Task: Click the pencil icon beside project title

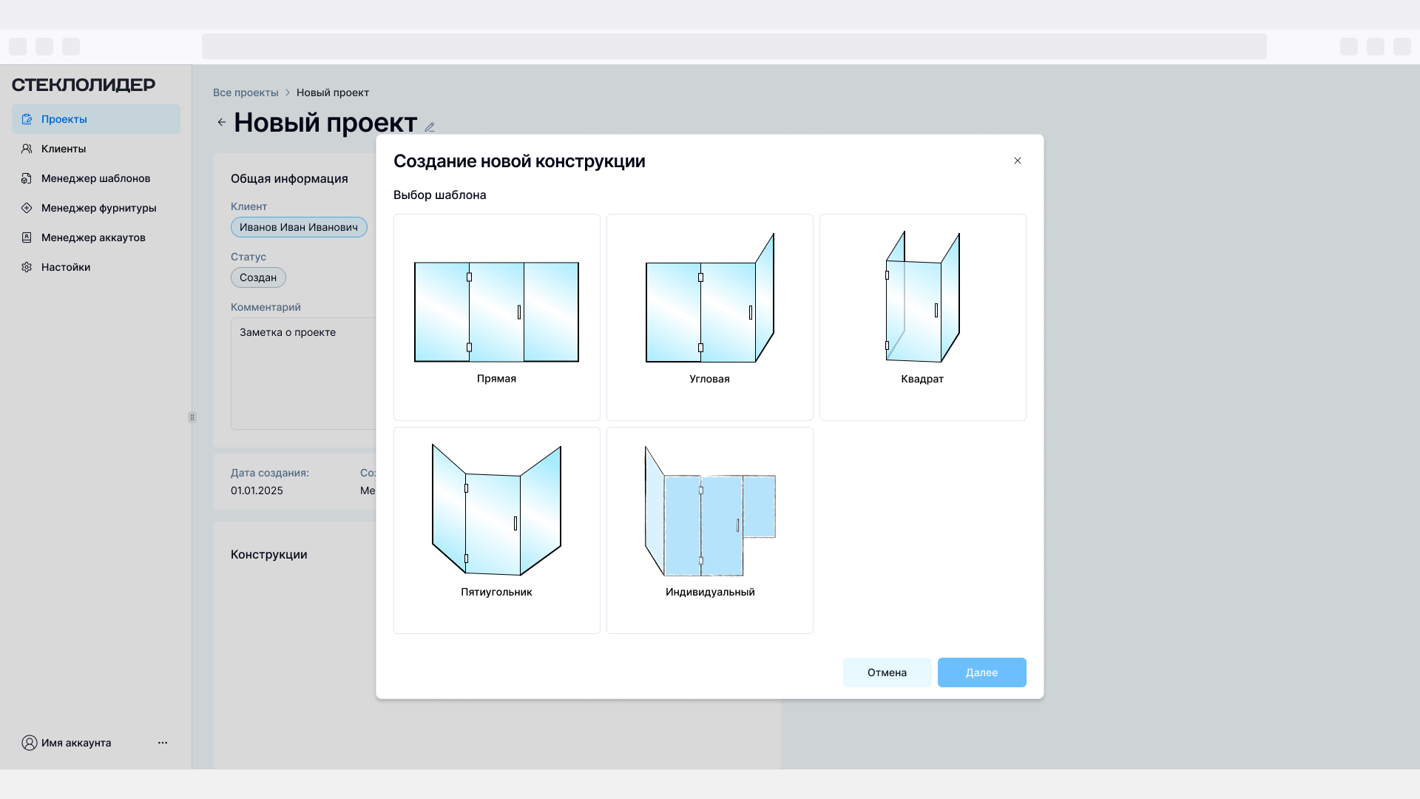Action: (x=430, y=127)
